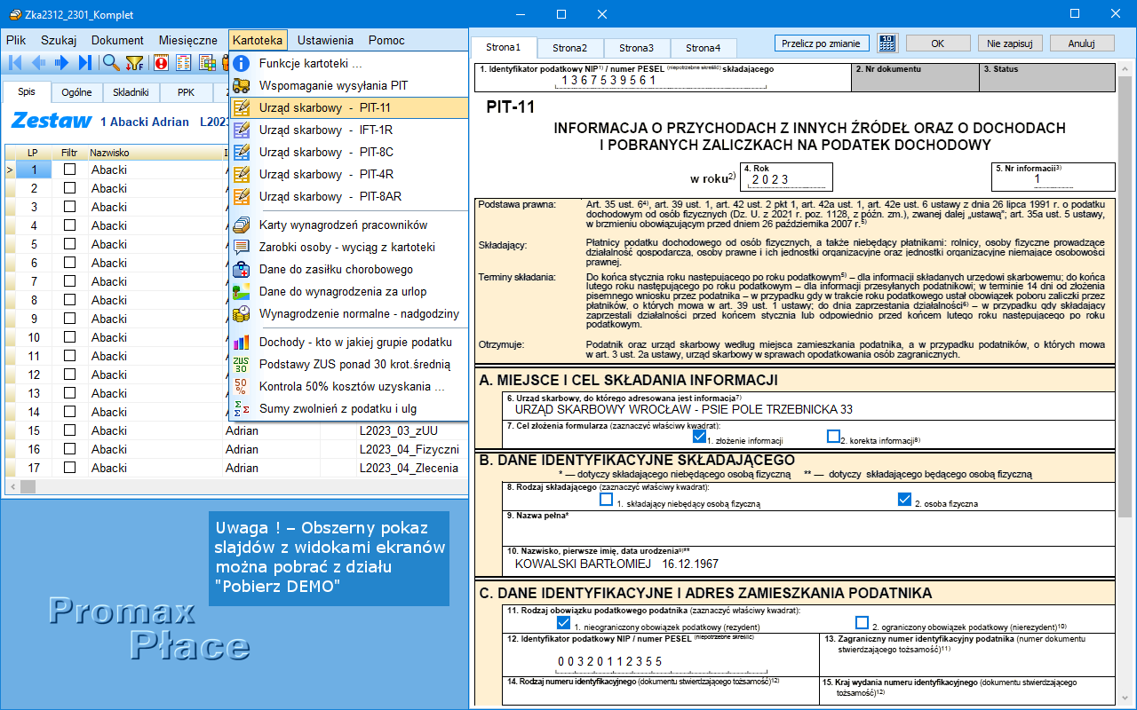Go to previous record toolbar arrow
Viewport: 1137px width, 710px height.
(38, 62)
